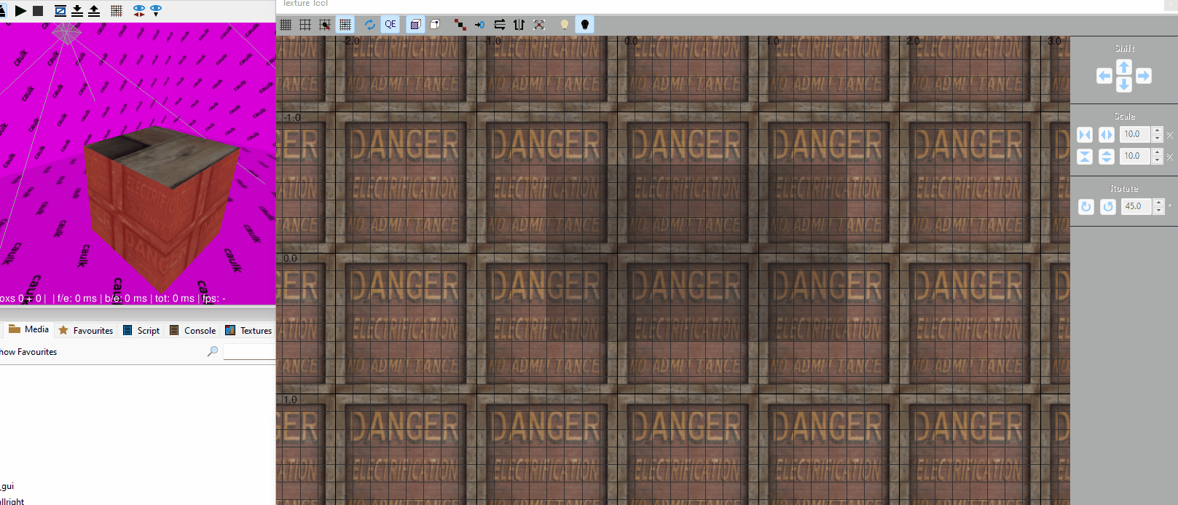Decrease horizontal scale value with down spinner
This screenshot has height=505, width=1178.
[1158, 138]
